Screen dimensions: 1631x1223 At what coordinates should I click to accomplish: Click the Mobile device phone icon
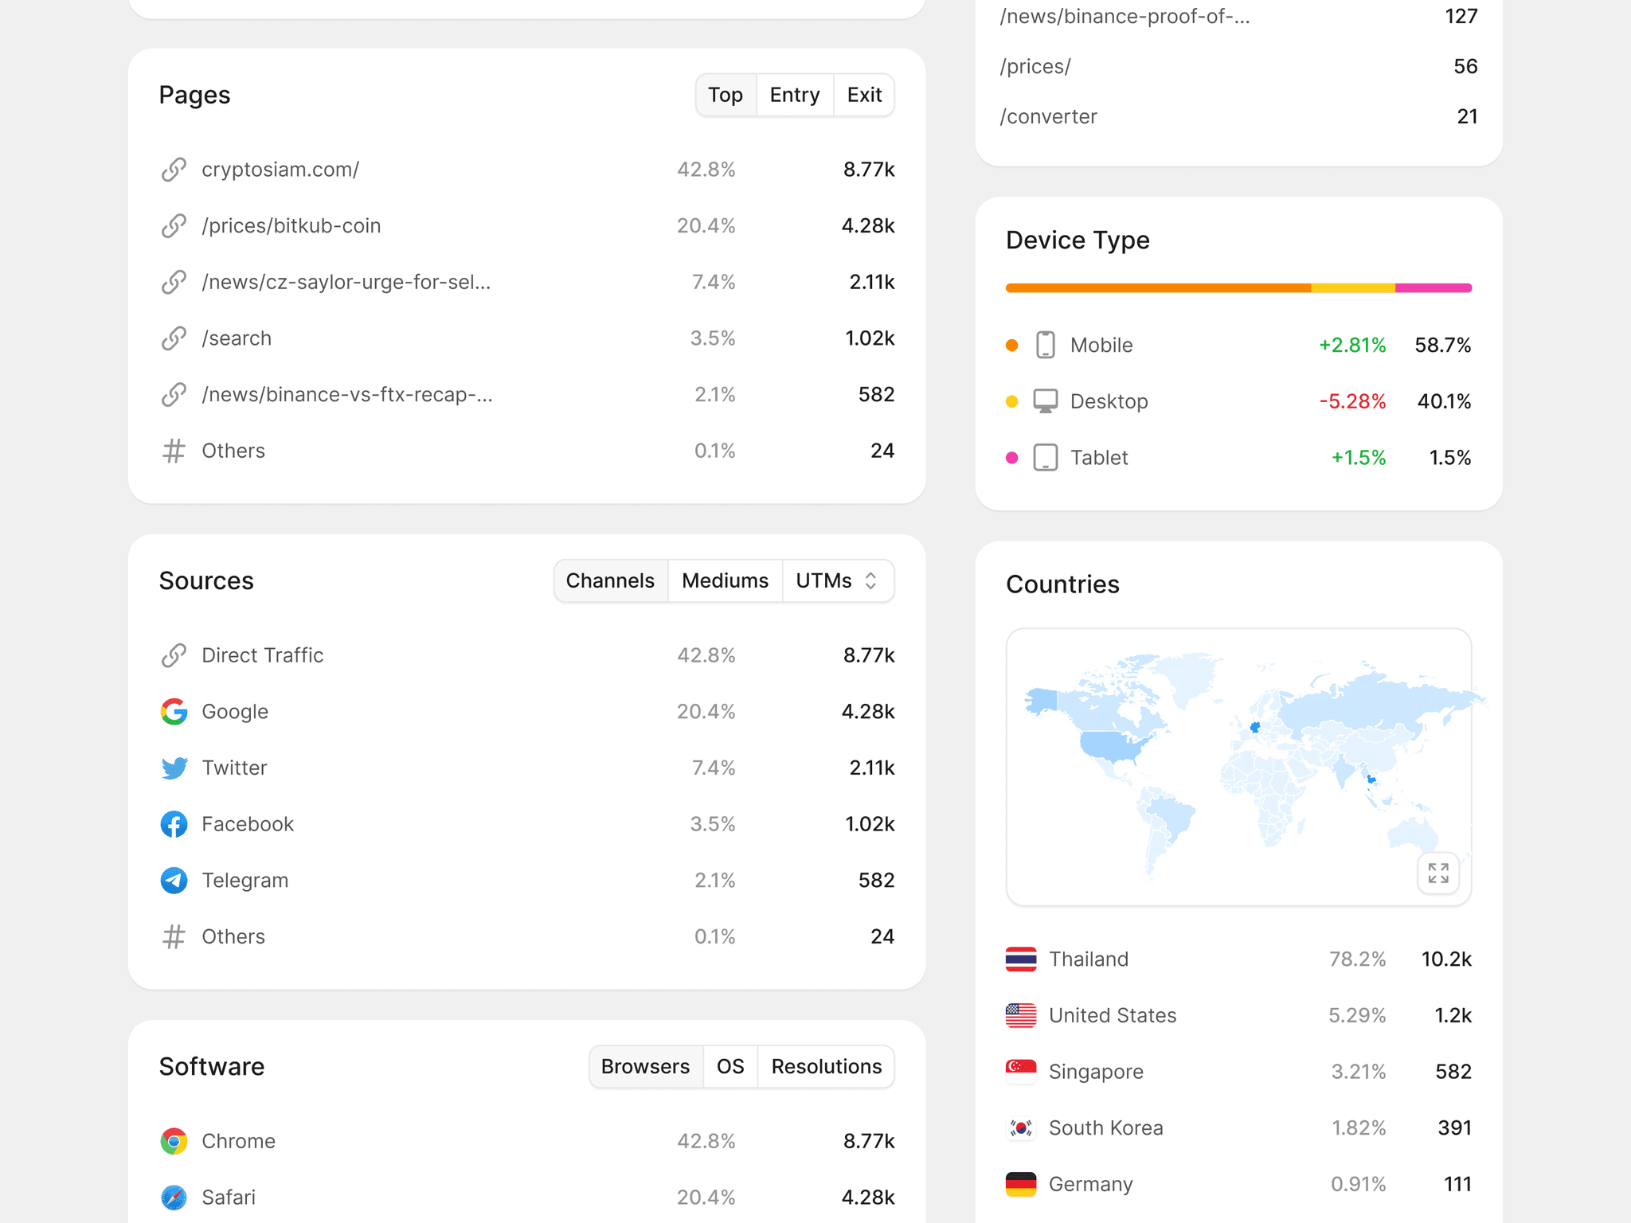pos(1045,345)
